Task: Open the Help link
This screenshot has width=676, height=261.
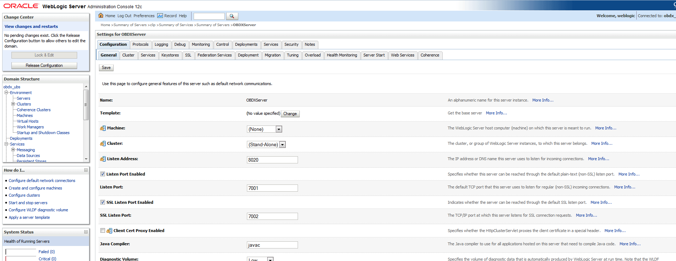Action: coord(183,16)
